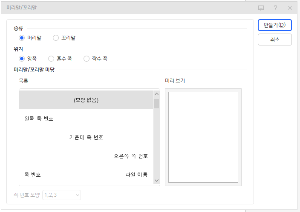Choose the 짝수 쪽 position option
This screenshot has height=212, width=300.
pos(87,59)
